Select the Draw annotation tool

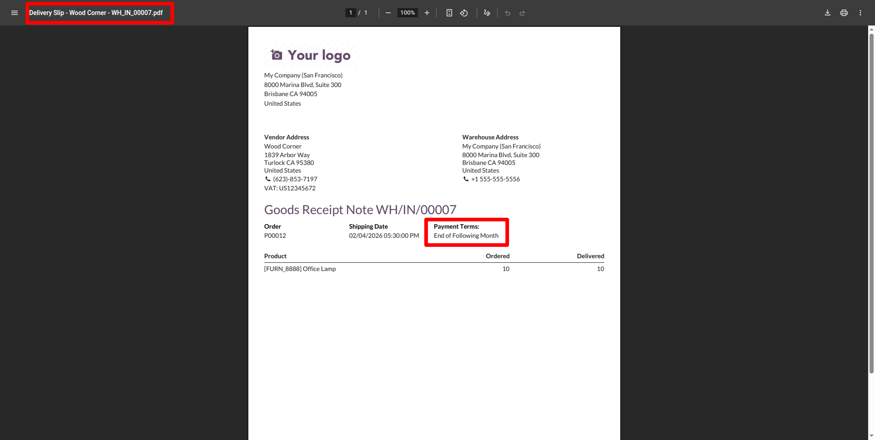click(x=487, y=13)
